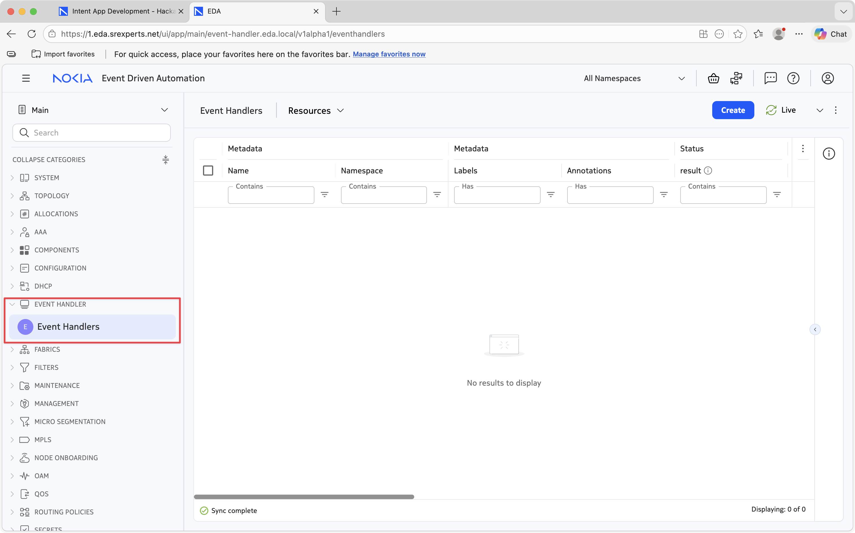Click COLLAPSE CATEGORIES label
This screenshot has height=533, width=855.
point(49,160)
